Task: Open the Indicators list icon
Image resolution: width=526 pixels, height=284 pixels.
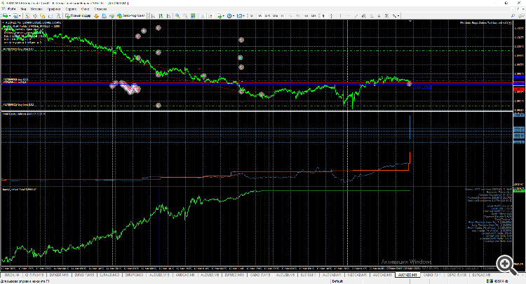Action: tap(220, 15)
